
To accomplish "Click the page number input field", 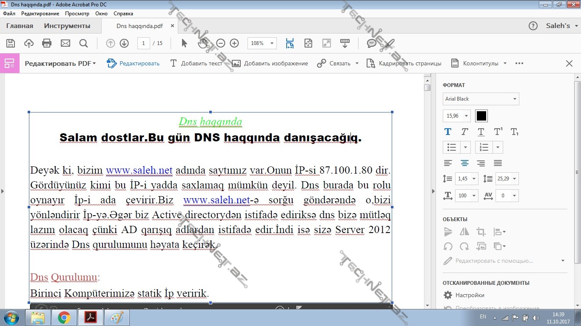I will click(x=144, y=43).
